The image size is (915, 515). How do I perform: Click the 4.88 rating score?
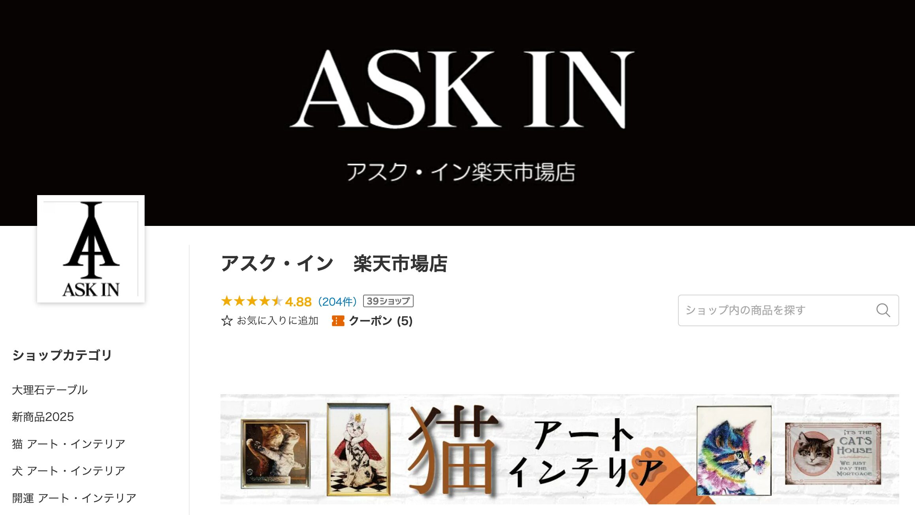click(298, 302)
